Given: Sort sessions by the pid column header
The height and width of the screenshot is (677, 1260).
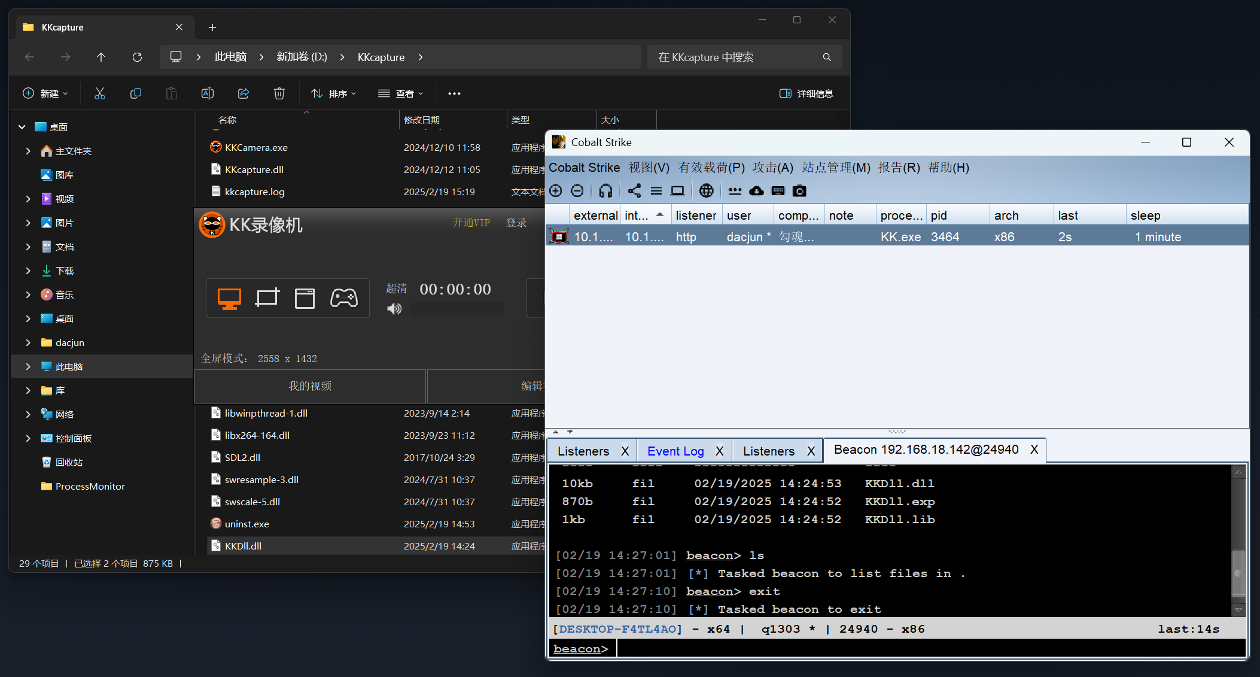Looking at the screenshot, I should 958,215.
